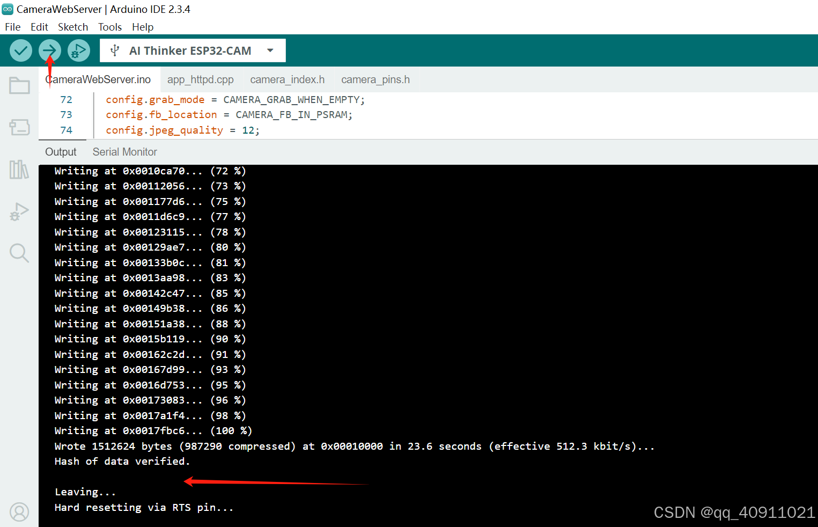Open the Library Manager sidebar icon

pos(19,169)
